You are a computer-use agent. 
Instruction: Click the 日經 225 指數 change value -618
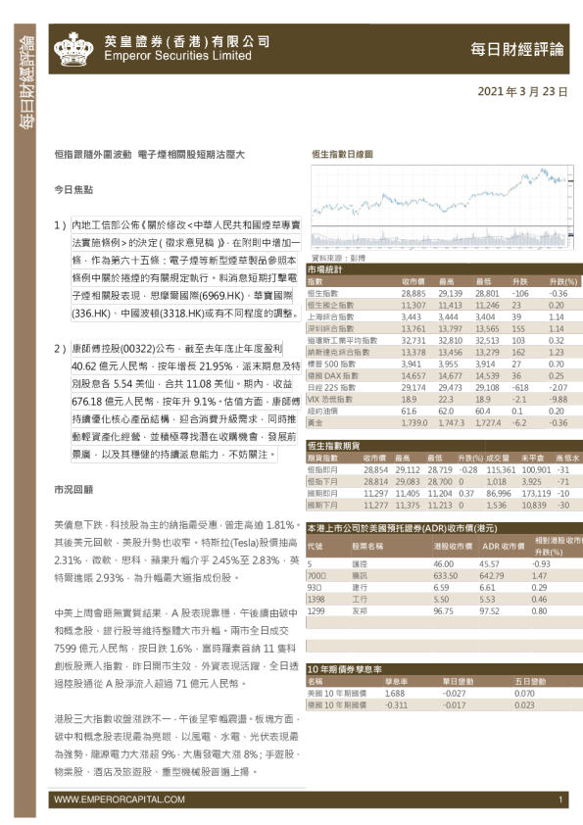pyautogui.click(x=520, y=388)
